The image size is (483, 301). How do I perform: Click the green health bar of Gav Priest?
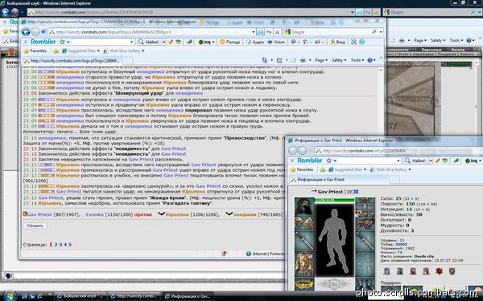334,200
